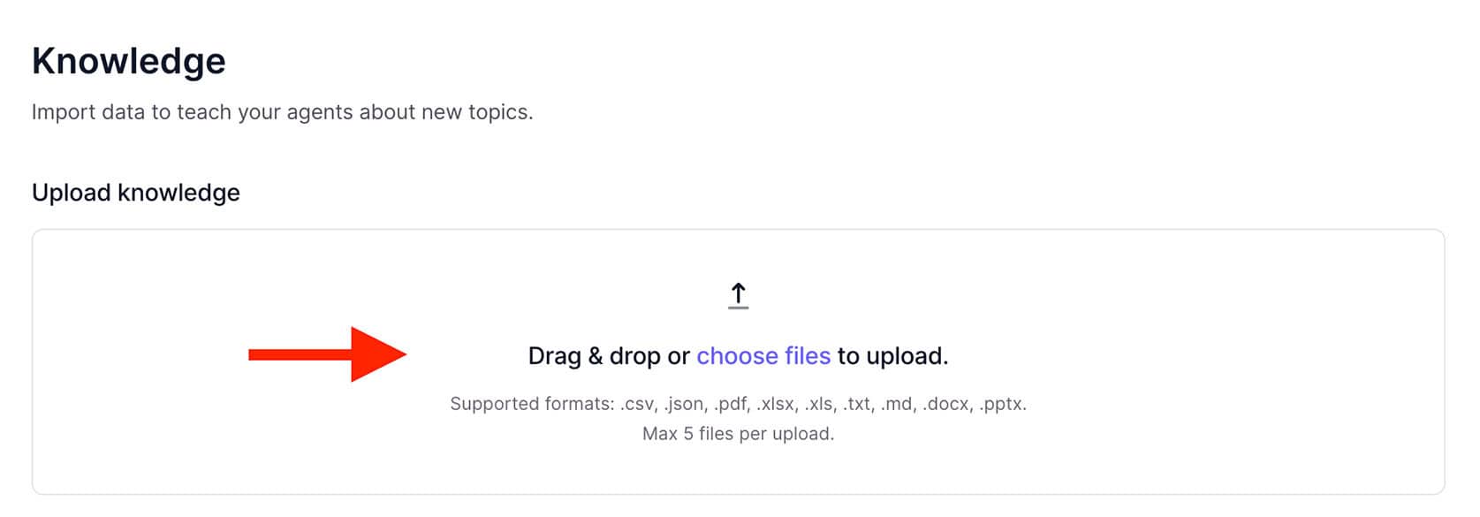Click the .xls format in the list
Screen dimensions: 1480x517
(x=819, y=404)
